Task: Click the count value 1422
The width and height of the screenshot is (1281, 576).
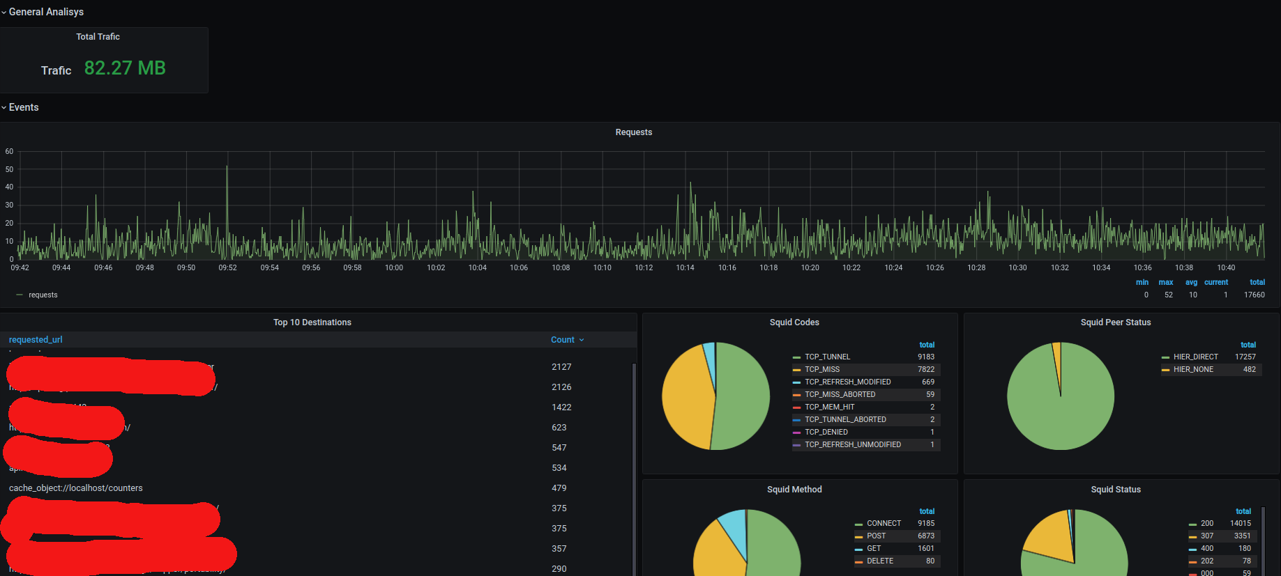Action: (561, 407)
